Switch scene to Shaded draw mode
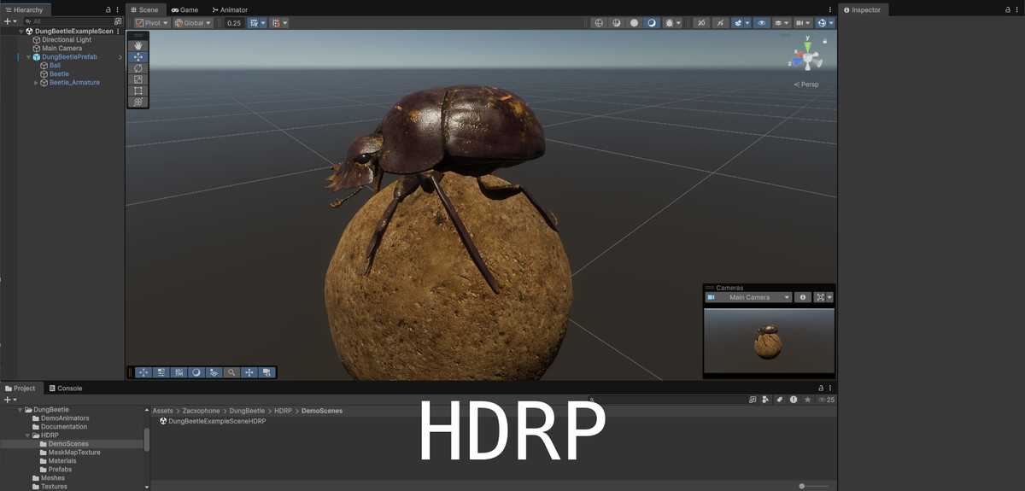 tap(651, 23)
